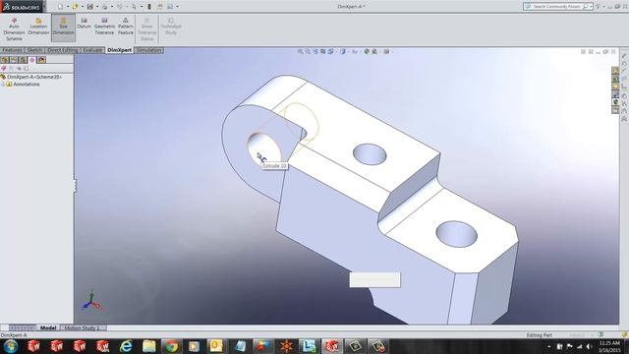
Task: Open Custom Properties task pane tab
Action: 615,109
